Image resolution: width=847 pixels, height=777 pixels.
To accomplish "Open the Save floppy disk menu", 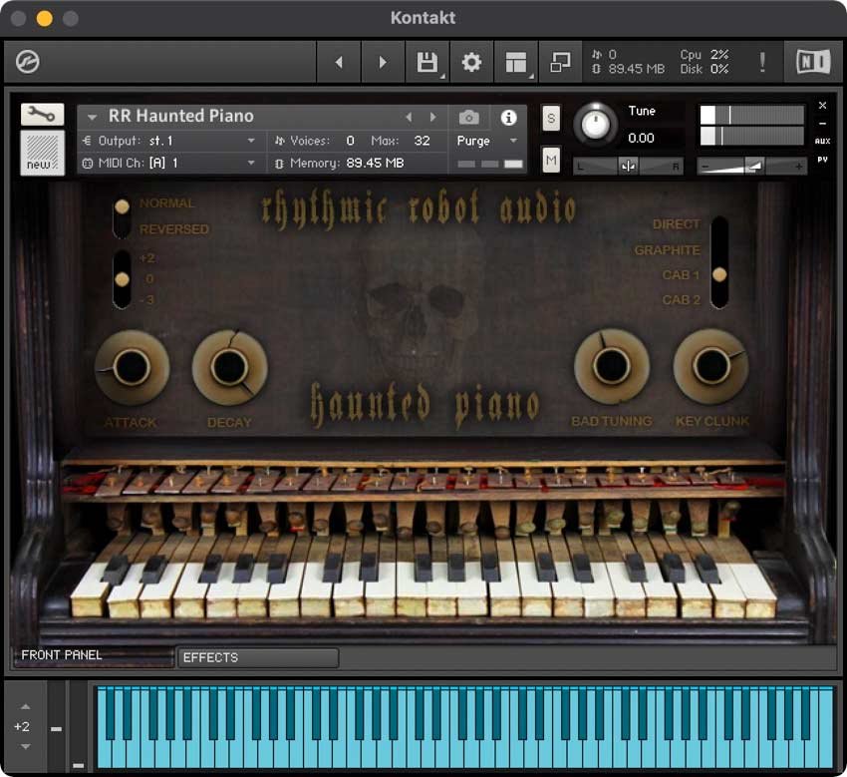I will 427,62.
